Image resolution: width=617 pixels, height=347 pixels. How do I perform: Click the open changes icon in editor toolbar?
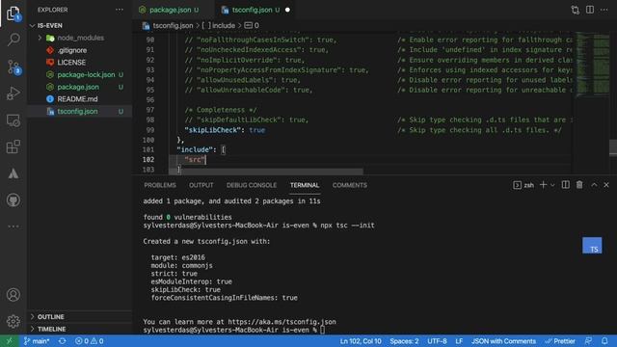point(575,10)
